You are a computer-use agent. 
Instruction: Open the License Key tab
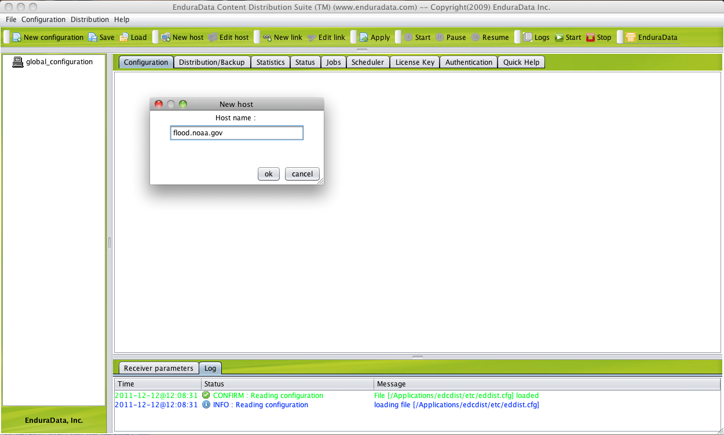point(415,62)
